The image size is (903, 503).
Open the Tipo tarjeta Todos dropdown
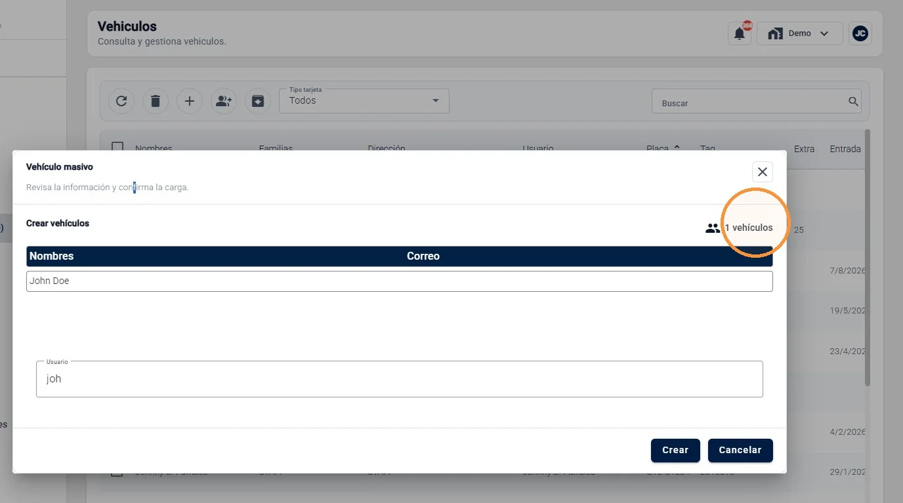[364, 101]
